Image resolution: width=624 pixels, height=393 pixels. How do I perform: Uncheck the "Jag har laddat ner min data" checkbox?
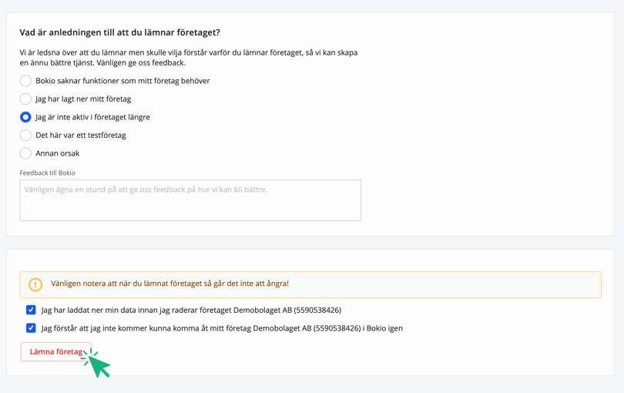pyautogui.click(x=31, y=310)
